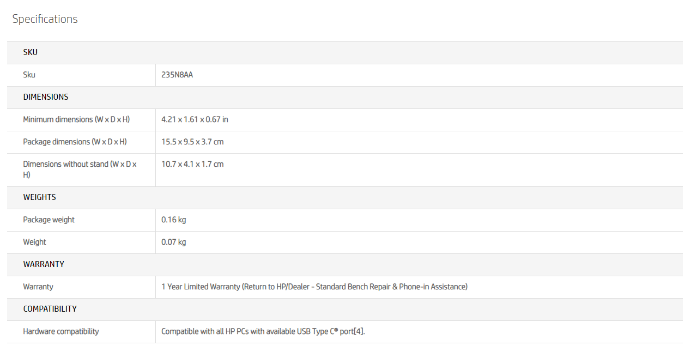The height and width of the screenshot is (352, 691).
Task: Click the WEIGHTS section header
Action: click(39, 197)
